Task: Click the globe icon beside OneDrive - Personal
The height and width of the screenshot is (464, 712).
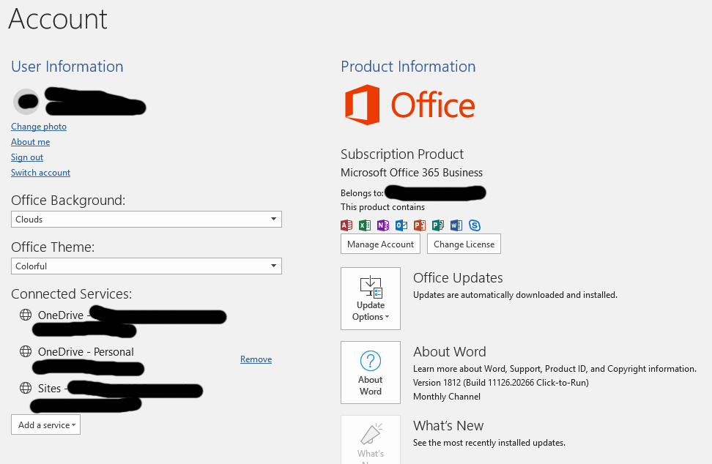Action: [26, 351]
